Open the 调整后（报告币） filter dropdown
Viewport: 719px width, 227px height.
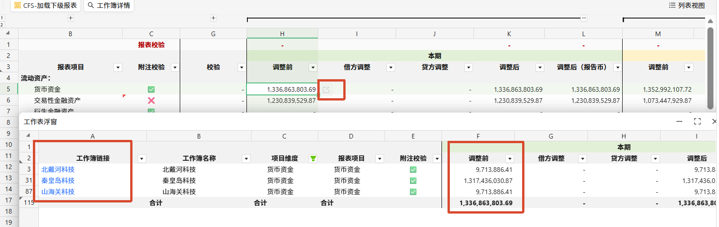click(617, 68)
